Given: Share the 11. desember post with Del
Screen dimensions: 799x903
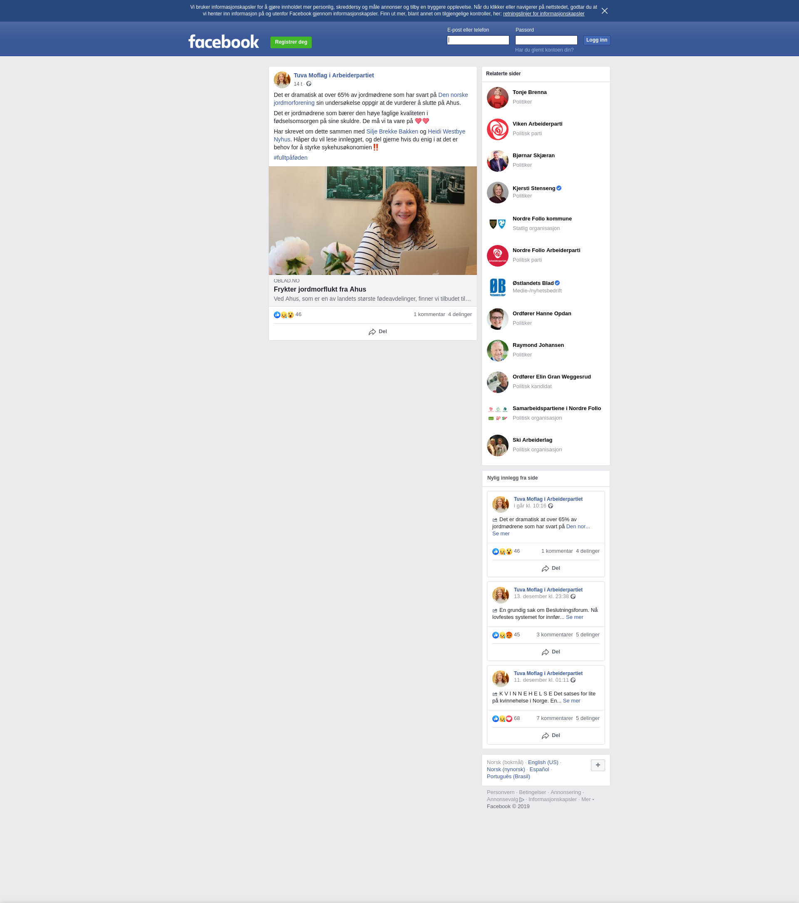Looking at the screenshot, I should click(551, 735).
